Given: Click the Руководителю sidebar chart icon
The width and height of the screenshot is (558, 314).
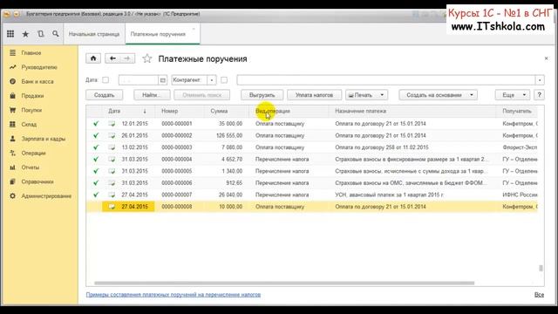Looking at the screenshot, I should 13,67.
